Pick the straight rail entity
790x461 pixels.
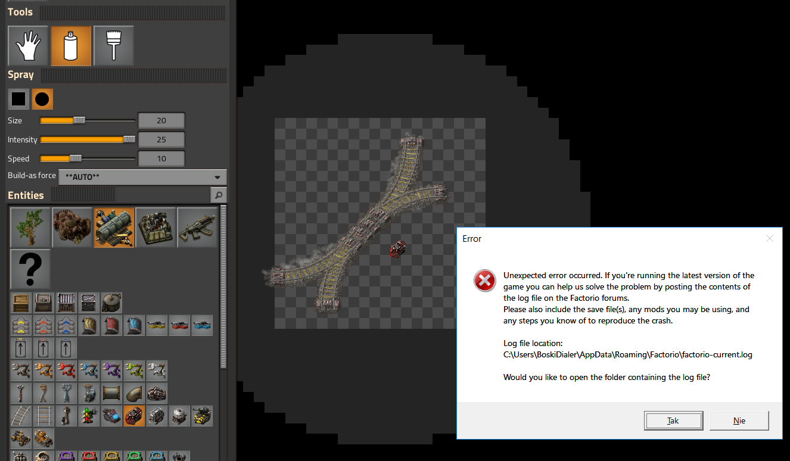tap(44, 416)
